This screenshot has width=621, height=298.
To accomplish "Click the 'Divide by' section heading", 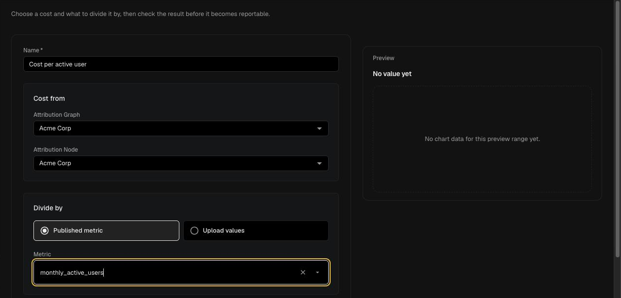I will pos(48,208).
